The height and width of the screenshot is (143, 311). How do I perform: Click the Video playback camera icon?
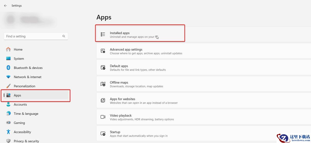pyautogui.click(x=103, y=117)
